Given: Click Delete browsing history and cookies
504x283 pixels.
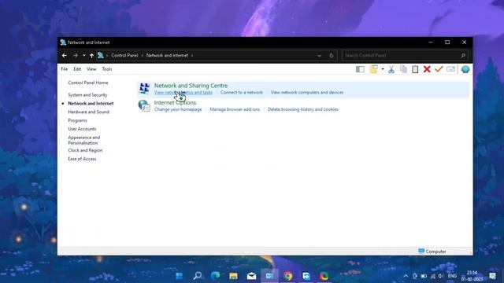Looking at the screenshot, I should (302, 109).
